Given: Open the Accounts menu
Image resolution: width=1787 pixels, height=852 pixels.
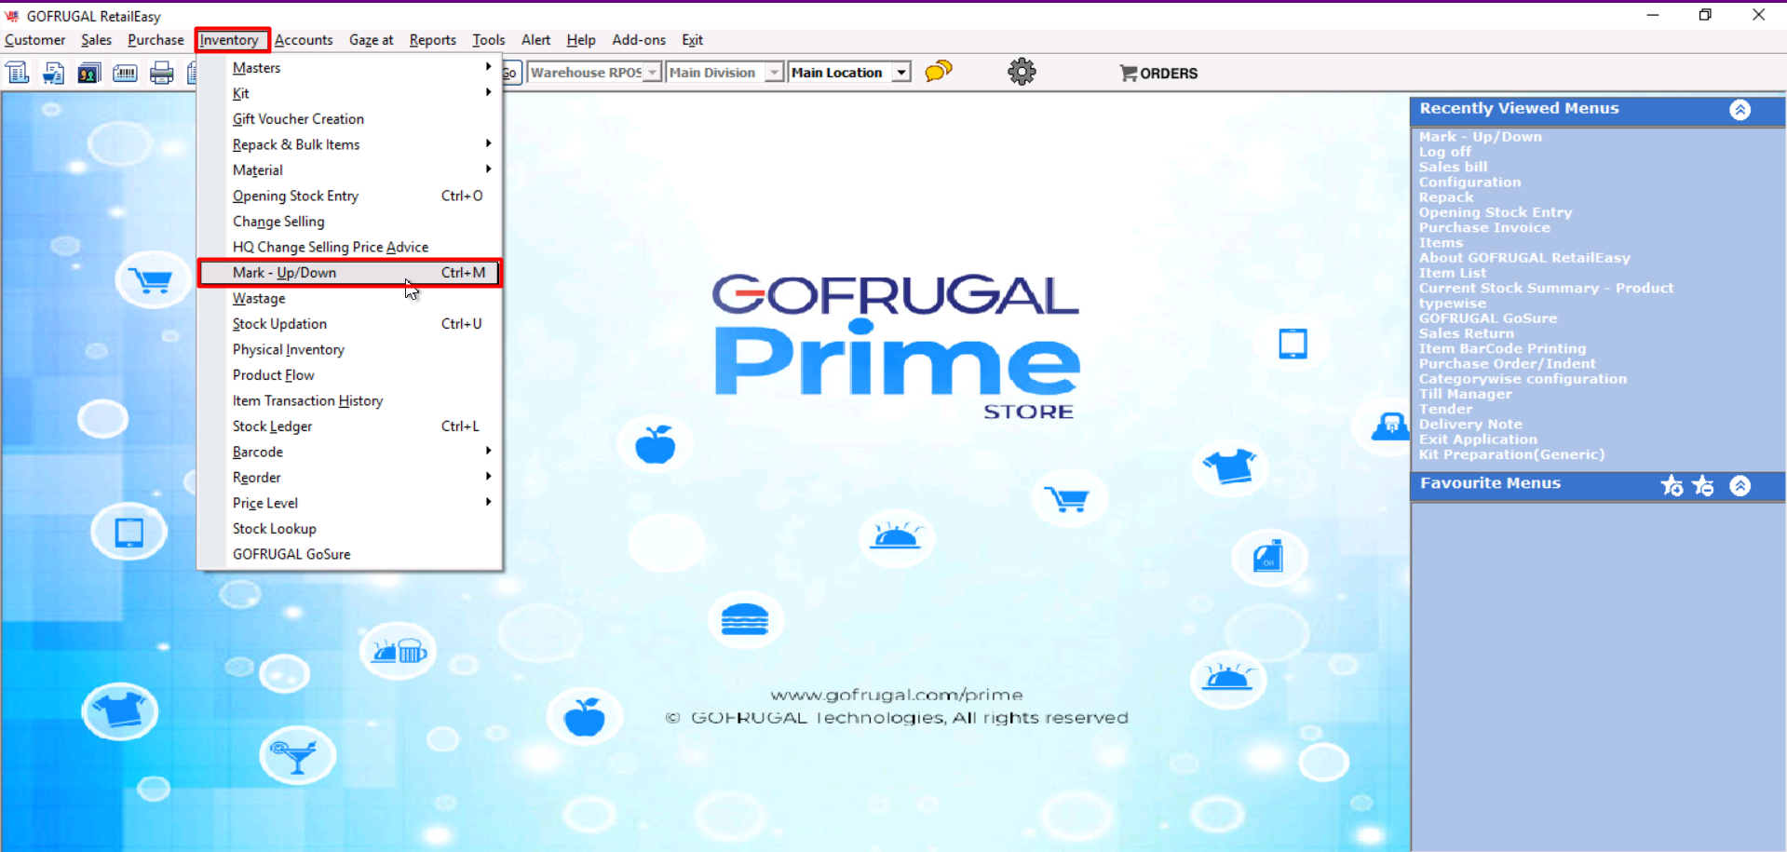Looking at the screenshot, I should (304, 40).
